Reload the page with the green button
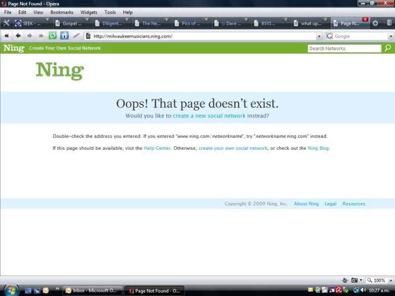 [52, 36]
